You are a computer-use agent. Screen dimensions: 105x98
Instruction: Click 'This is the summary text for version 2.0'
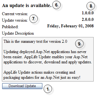click(x=35, y=42)
